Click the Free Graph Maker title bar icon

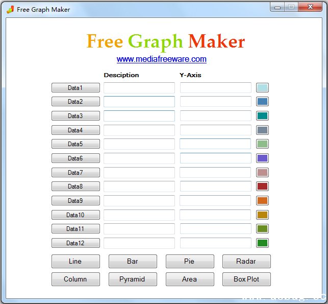[10, 9]
